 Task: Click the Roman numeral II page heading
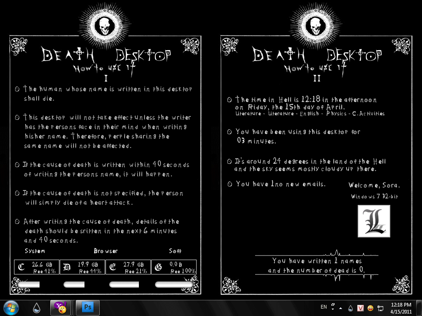[x=317, y=79]
